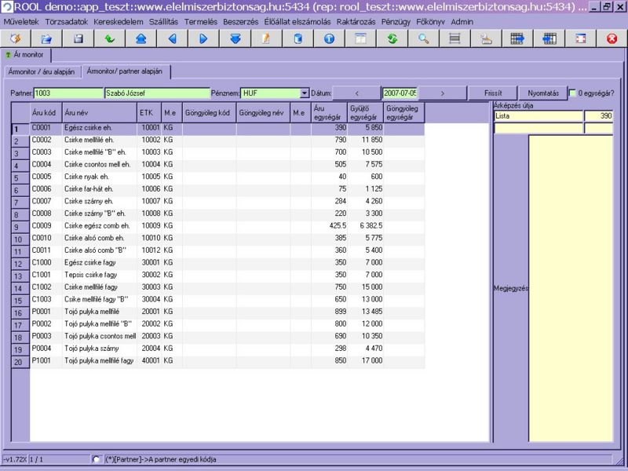Click the open folder toolbar icon

[x=46, y=38]
